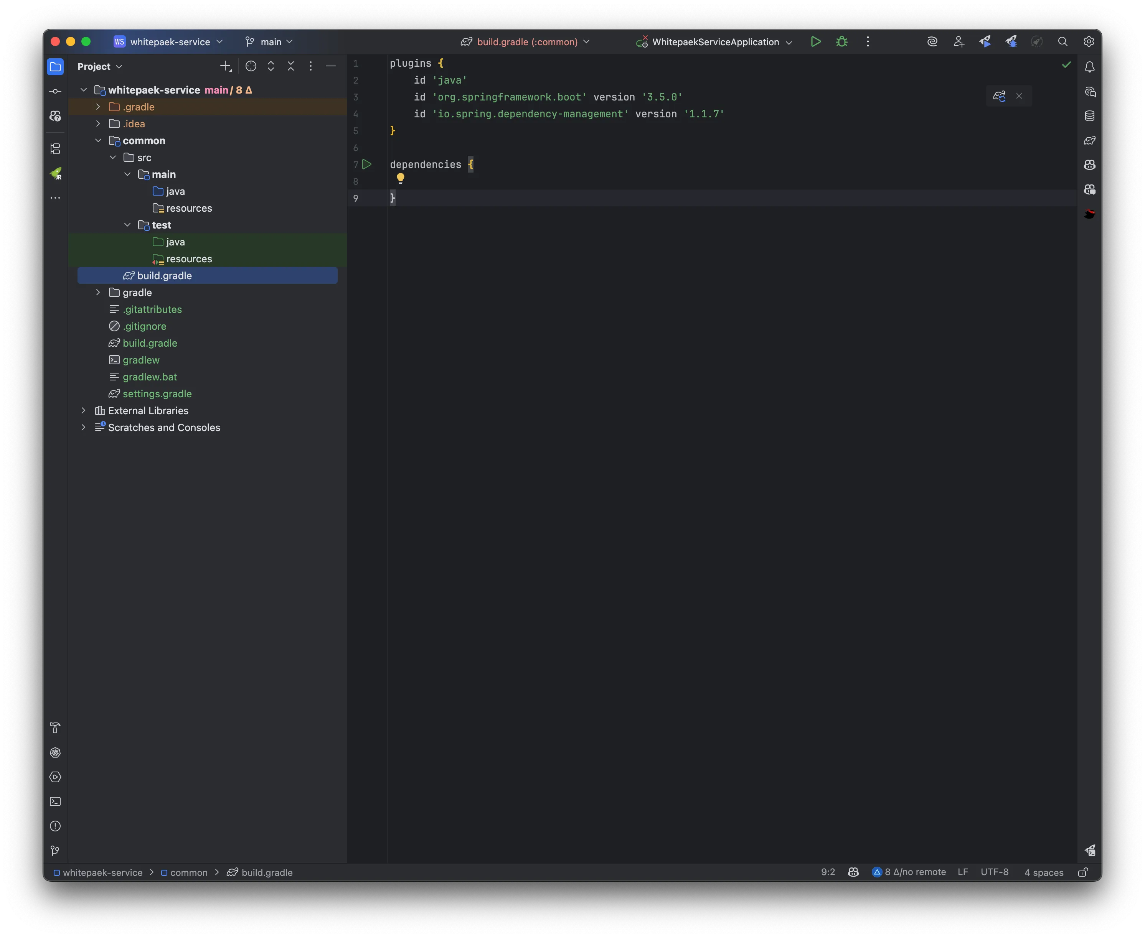Load Gradle changes floating icon
This screenshot has width=1145, height=938.
click(999, 96)
